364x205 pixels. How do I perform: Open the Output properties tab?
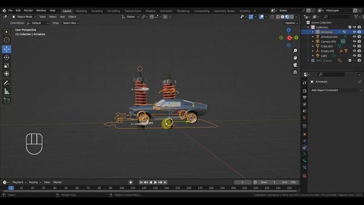tap(305, 97)
